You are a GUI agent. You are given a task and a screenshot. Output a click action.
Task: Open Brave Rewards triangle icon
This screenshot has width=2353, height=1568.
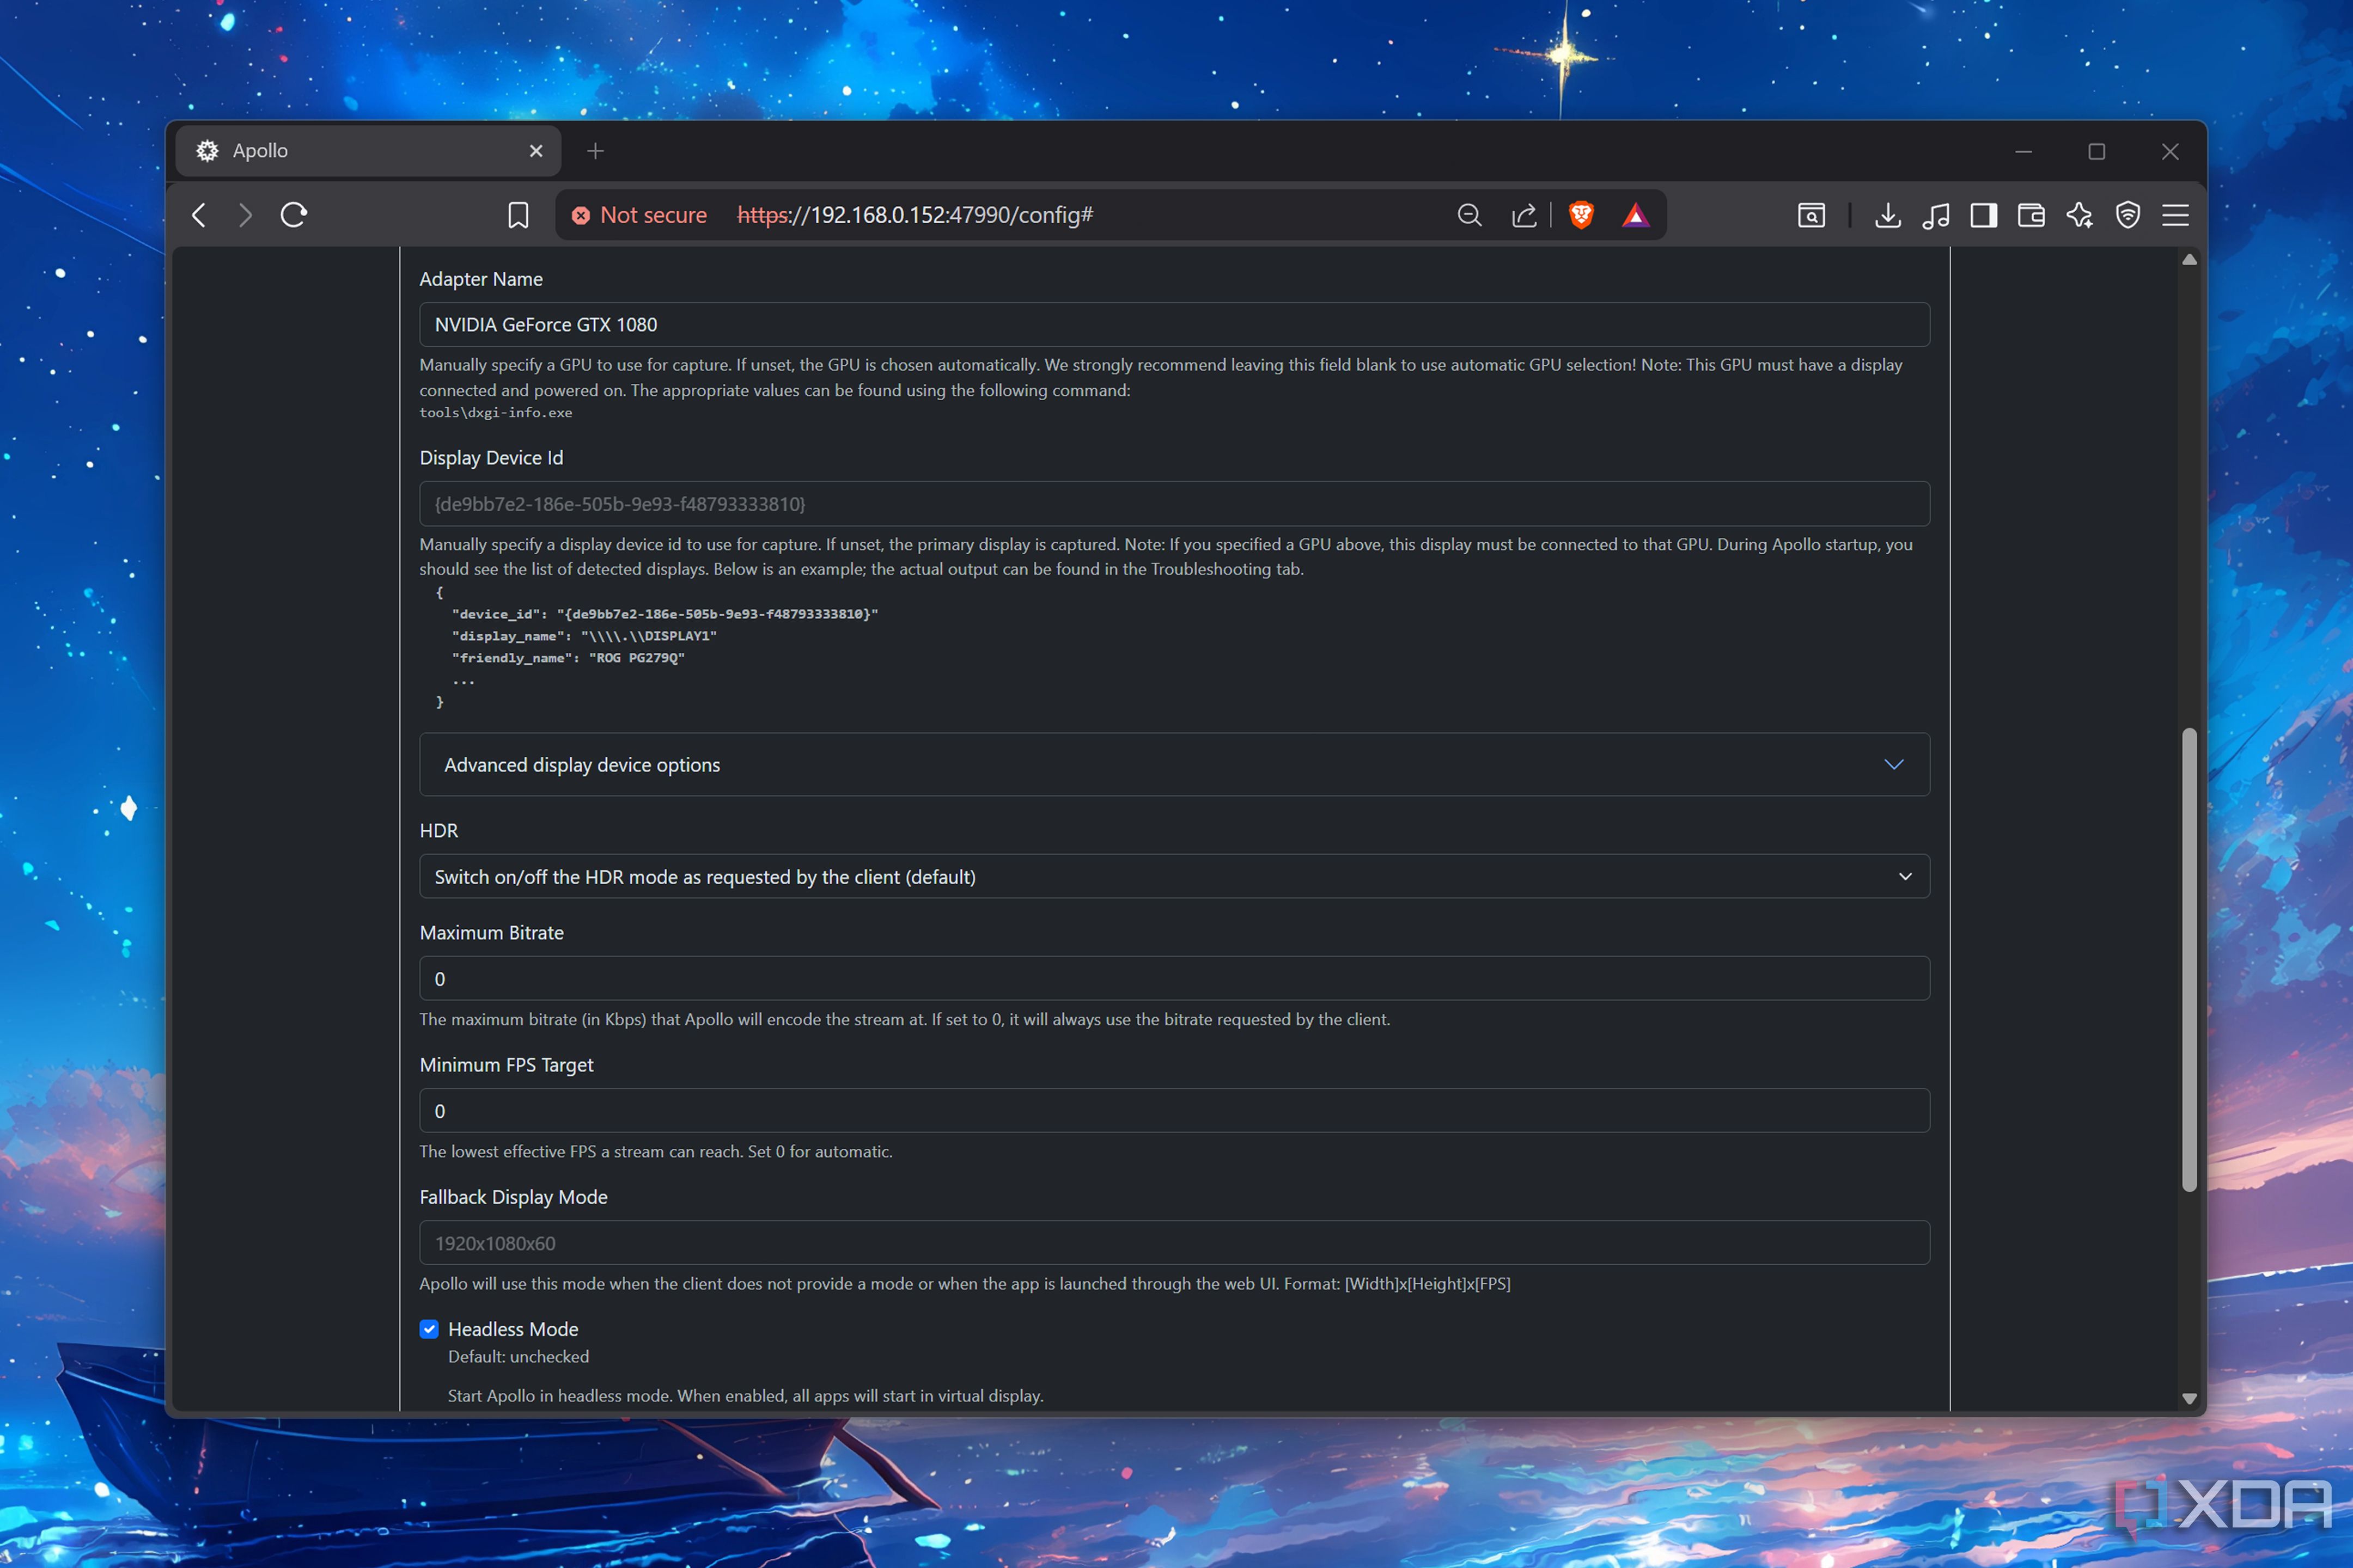point(1636,215)
